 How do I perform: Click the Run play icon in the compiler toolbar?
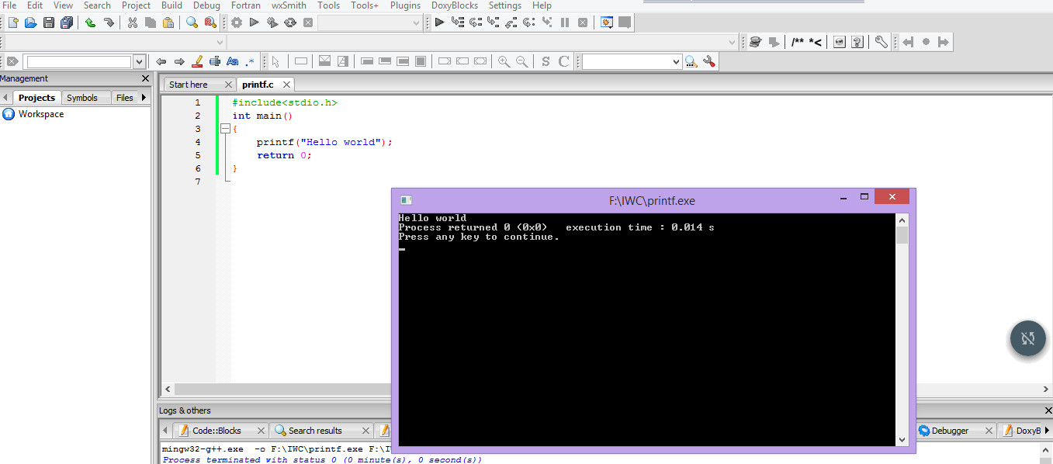(254, 23)
